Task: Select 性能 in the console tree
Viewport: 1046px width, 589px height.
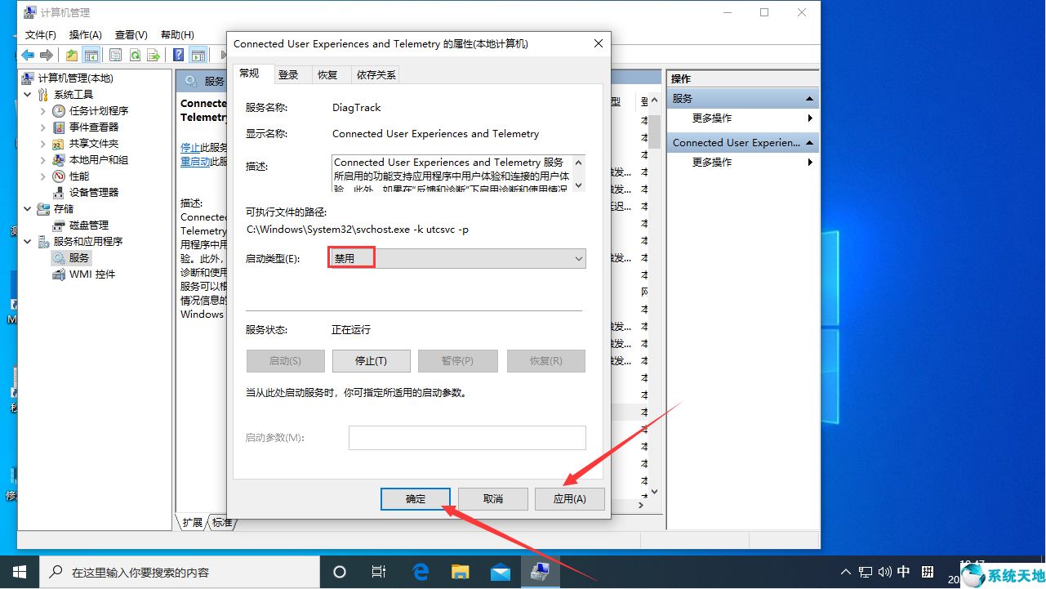Action: [79, 176]
